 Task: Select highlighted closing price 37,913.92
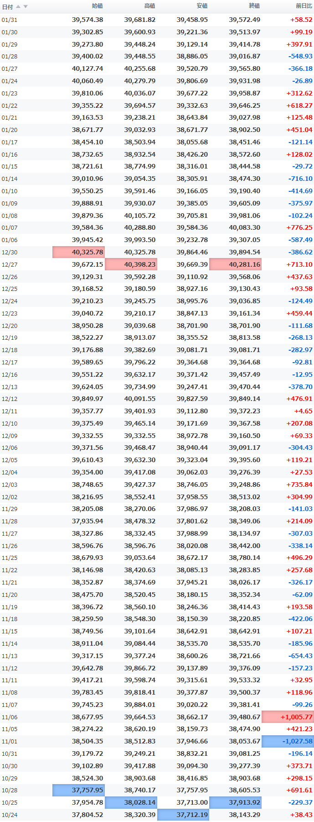pyautogui.click(x=236, y=803)
